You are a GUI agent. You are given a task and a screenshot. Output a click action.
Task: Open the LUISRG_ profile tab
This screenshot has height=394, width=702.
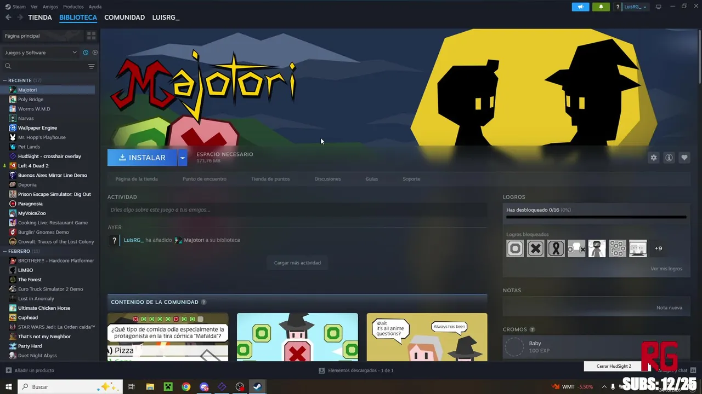(x=166, y=18)
